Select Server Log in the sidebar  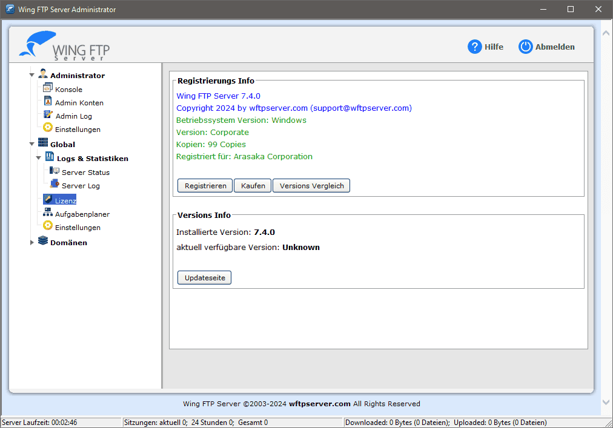[x=81, y=186]
